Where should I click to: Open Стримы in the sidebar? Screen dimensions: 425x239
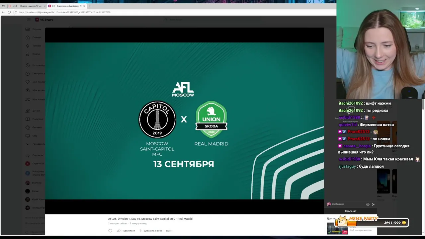[34, 29]
